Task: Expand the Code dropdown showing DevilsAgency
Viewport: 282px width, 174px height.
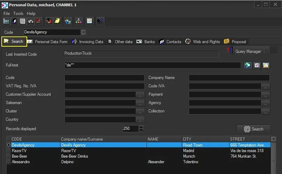Action: tap(83, 32)
